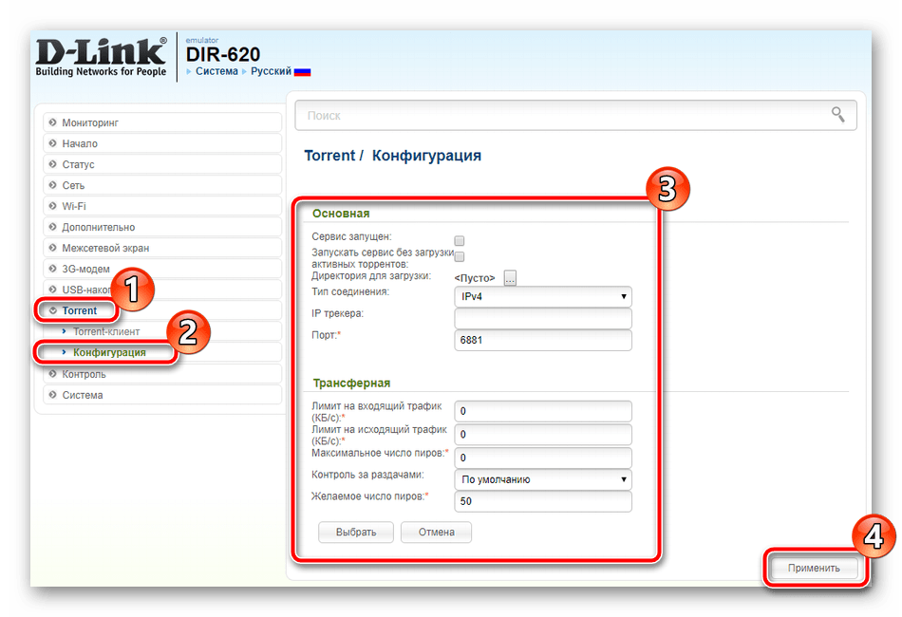Open the Статус menu section
The width and height of the screenshot is (902, 617).
(x=162, y=164)
